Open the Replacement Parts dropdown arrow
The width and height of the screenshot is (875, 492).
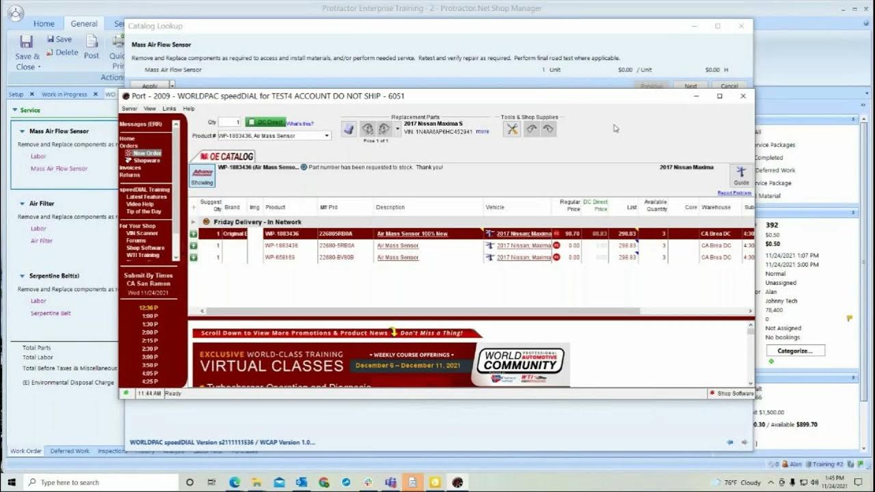click(x=398, y=128)
